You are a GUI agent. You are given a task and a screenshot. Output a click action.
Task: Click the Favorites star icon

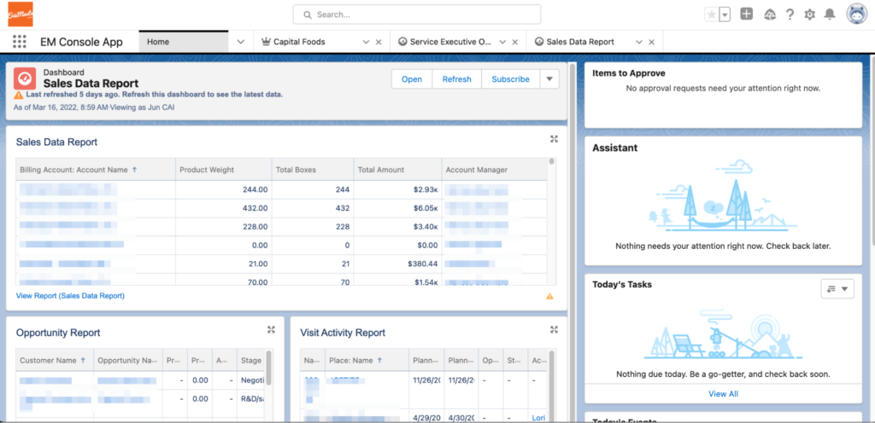coord(712,15)
